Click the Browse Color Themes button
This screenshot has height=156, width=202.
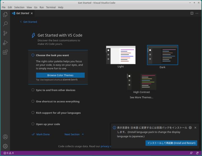point(60,75)
